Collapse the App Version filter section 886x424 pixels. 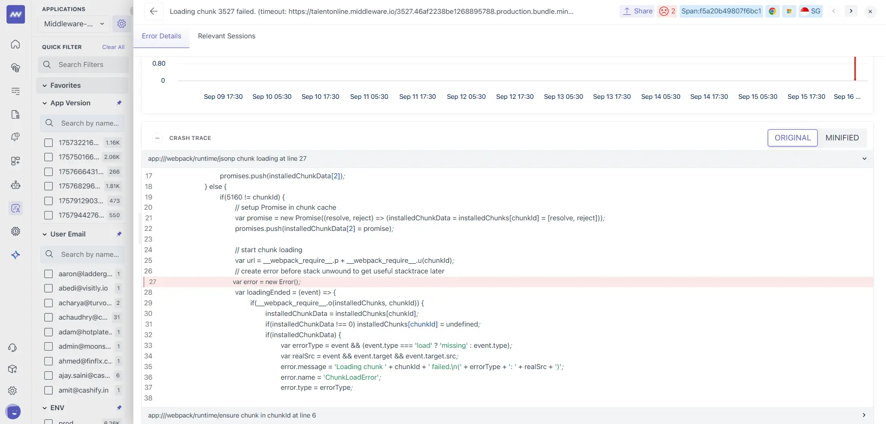44,103
